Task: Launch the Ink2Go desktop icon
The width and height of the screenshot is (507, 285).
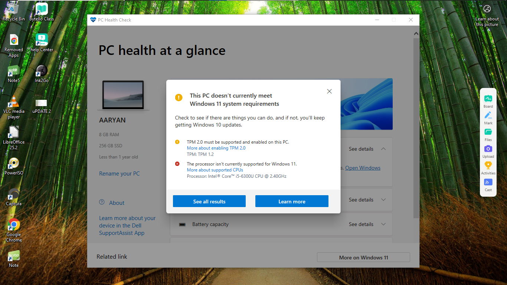Action: tap(42, 74)
